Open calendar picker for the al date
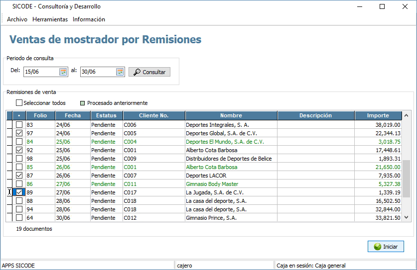 point(120,72)
